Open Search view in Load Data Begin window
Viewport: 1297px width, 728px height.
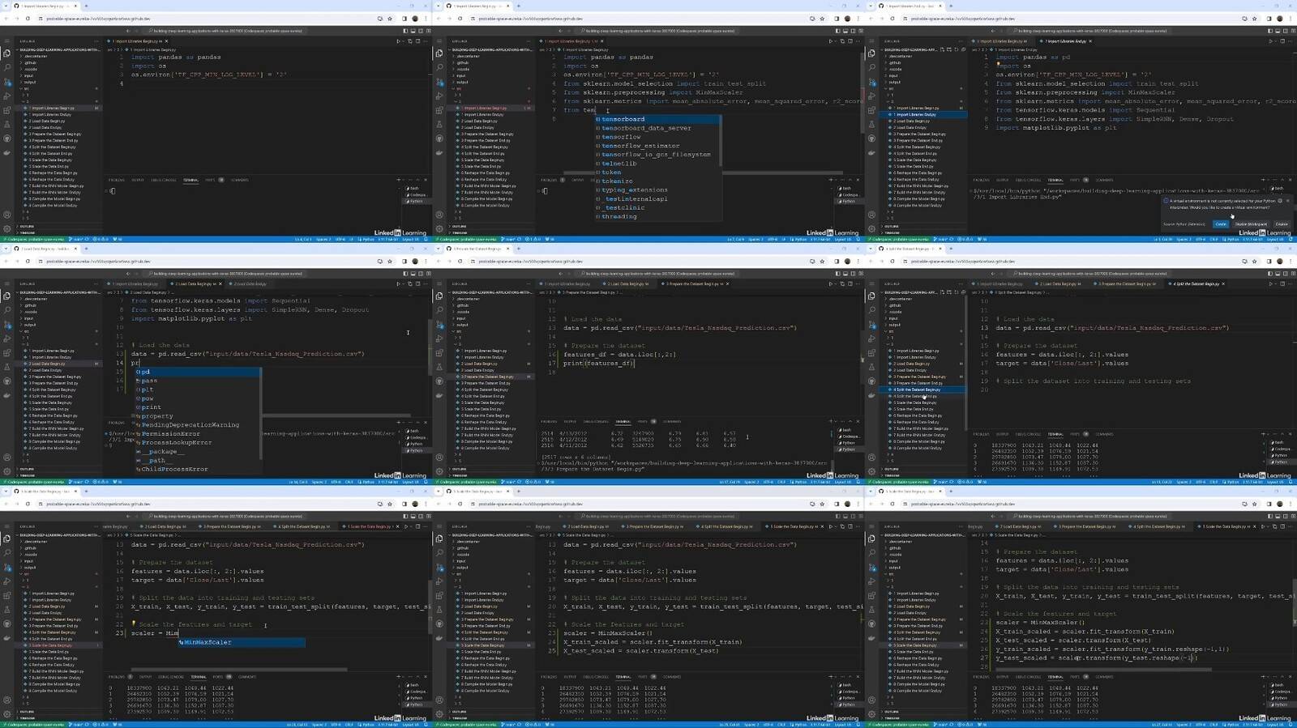pos(7,310)
